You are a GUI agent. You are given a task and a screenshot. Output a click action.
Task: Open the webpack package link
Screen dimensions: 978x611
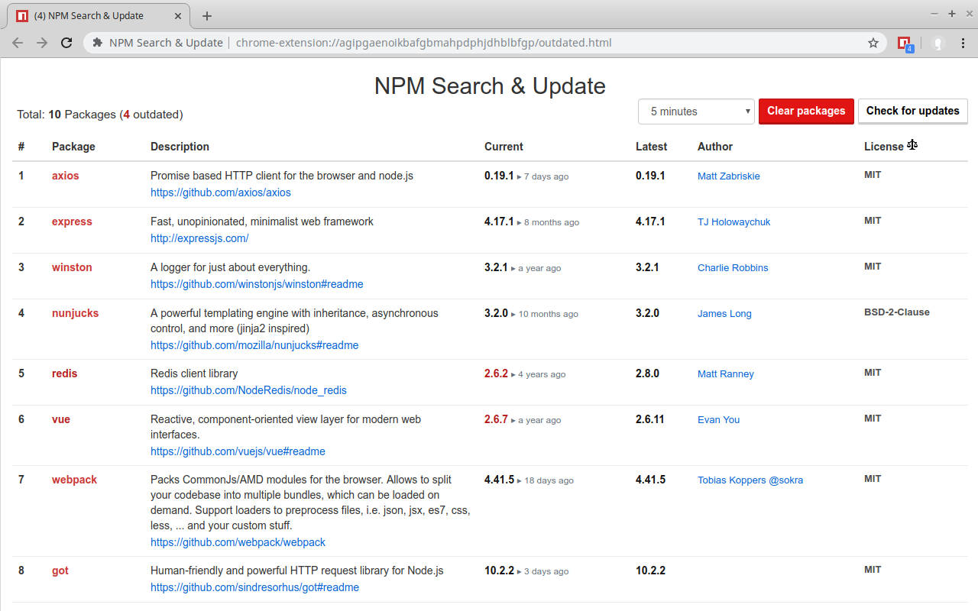tap(75, 480)
